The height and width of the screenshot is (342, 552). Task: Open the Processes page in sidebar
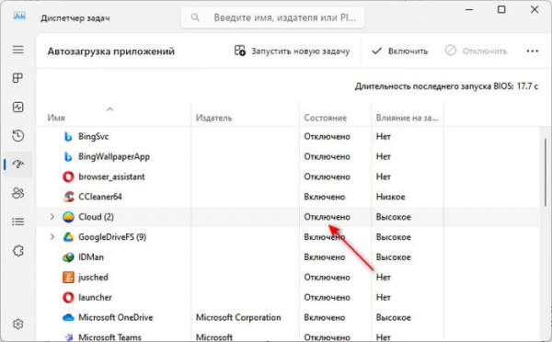tap(18, 78)
